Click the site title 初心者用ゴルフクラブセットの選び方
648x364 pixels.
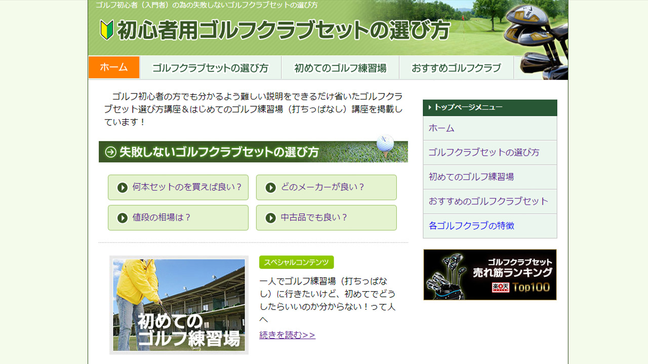click(283, 30)
